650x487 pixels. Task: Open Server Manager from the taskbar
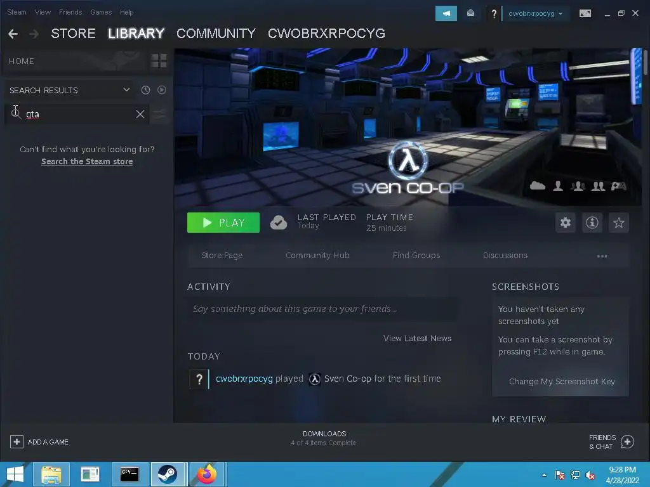pos(90,474)
